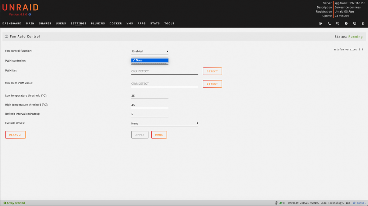Click the Uptime 23 minutes value
The width and height of the screenshot is (368, 206).
[342, 16]
